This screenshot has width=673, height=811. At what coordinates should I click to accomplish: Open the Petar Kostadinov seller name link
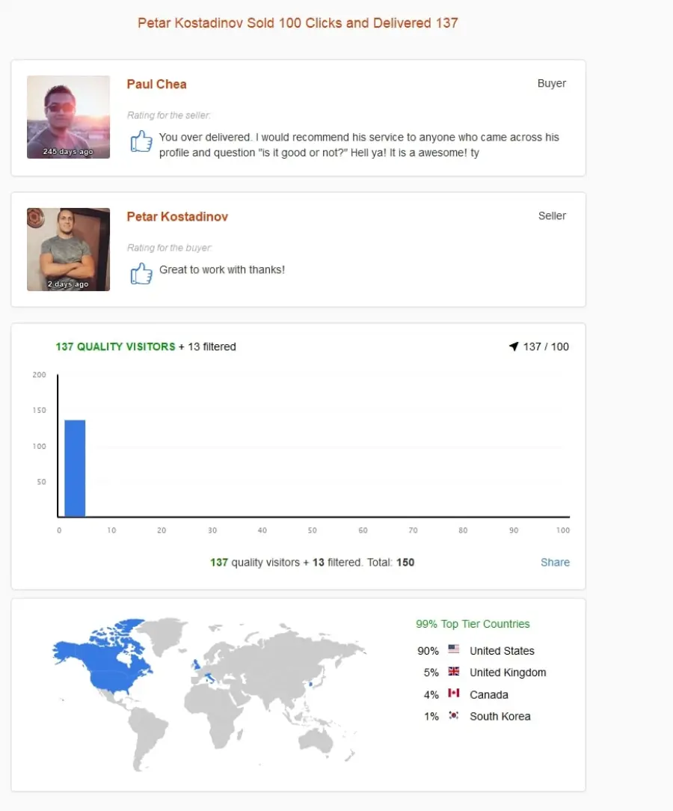177,217
